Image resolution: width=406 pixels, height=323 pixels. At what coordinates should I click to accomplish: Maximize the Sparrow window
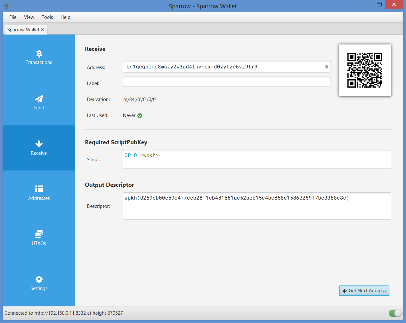point(379,5)
